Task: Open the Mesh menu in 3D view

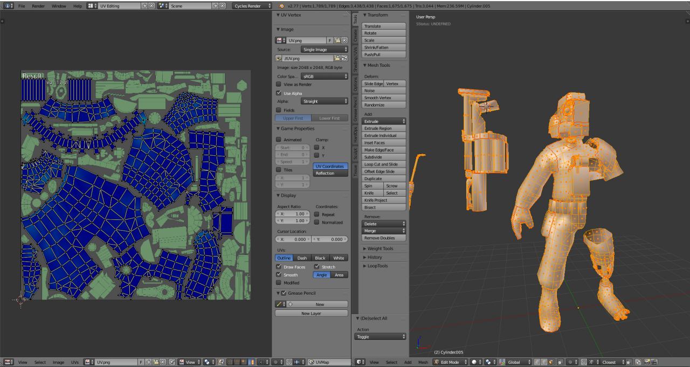Action: (423, 362)
